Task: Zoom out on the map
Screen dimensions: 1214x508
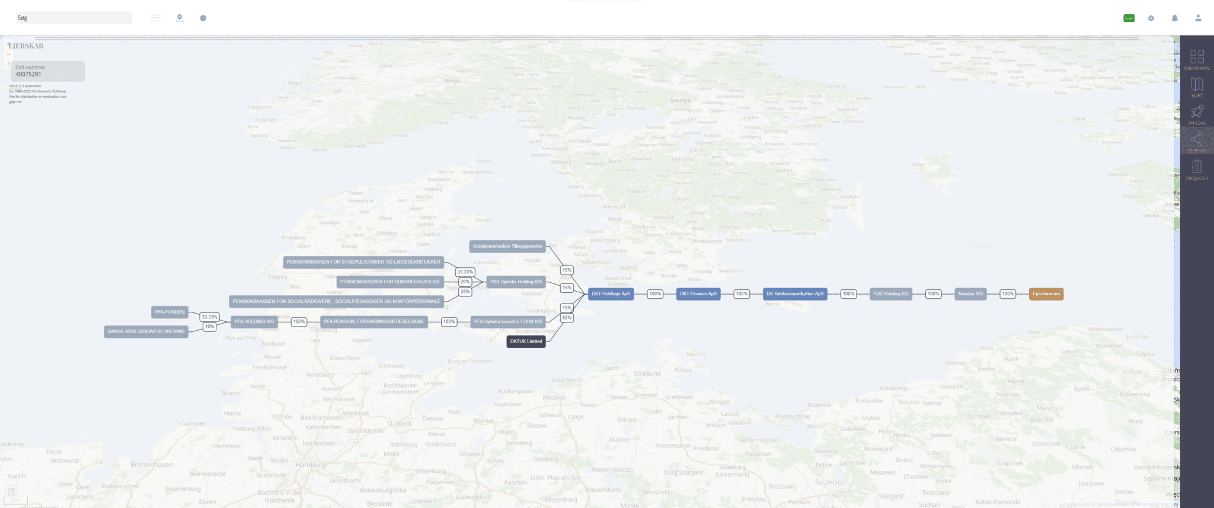Action: click(9, 54)
